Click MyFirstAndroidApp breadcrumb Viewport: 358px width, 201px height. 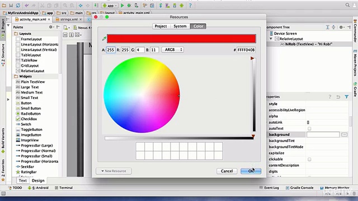pyautogui.click(x=21, y=13)
